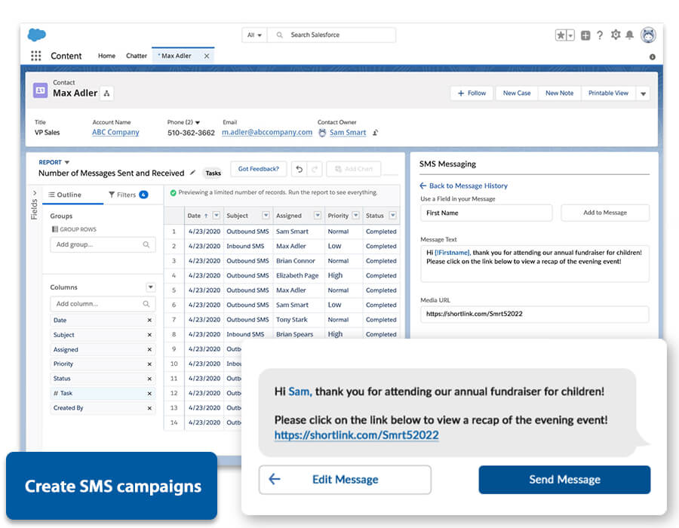The height and width of the screenshot is (528, 679).
Task: Click the Add Chart button
Action: 354,169
